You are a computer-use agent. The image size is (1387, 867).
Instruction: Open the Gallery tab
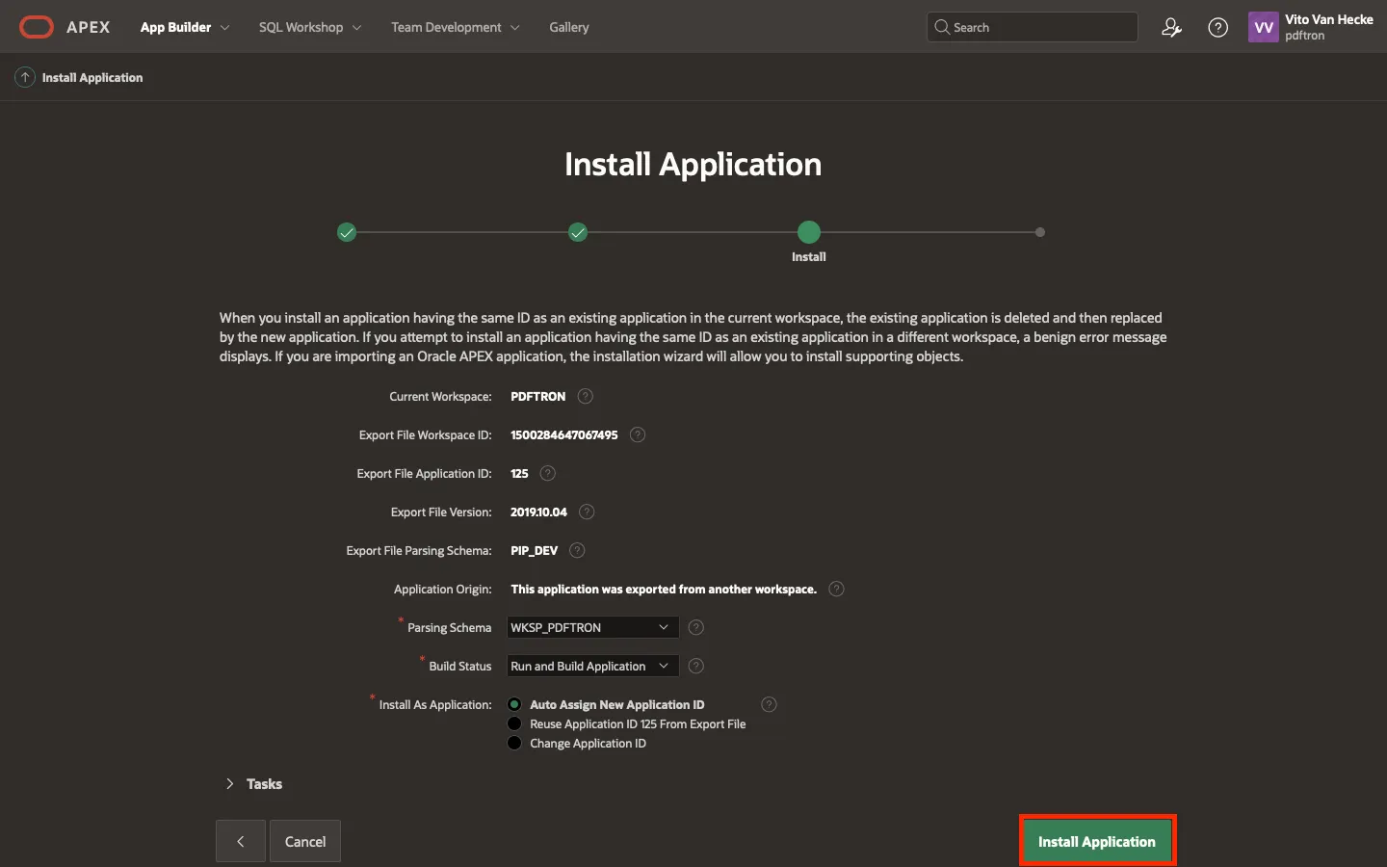point(568,27)
